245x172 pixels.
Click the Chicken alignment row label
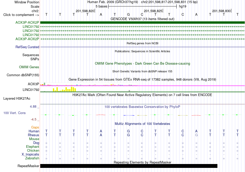point(33,150)
